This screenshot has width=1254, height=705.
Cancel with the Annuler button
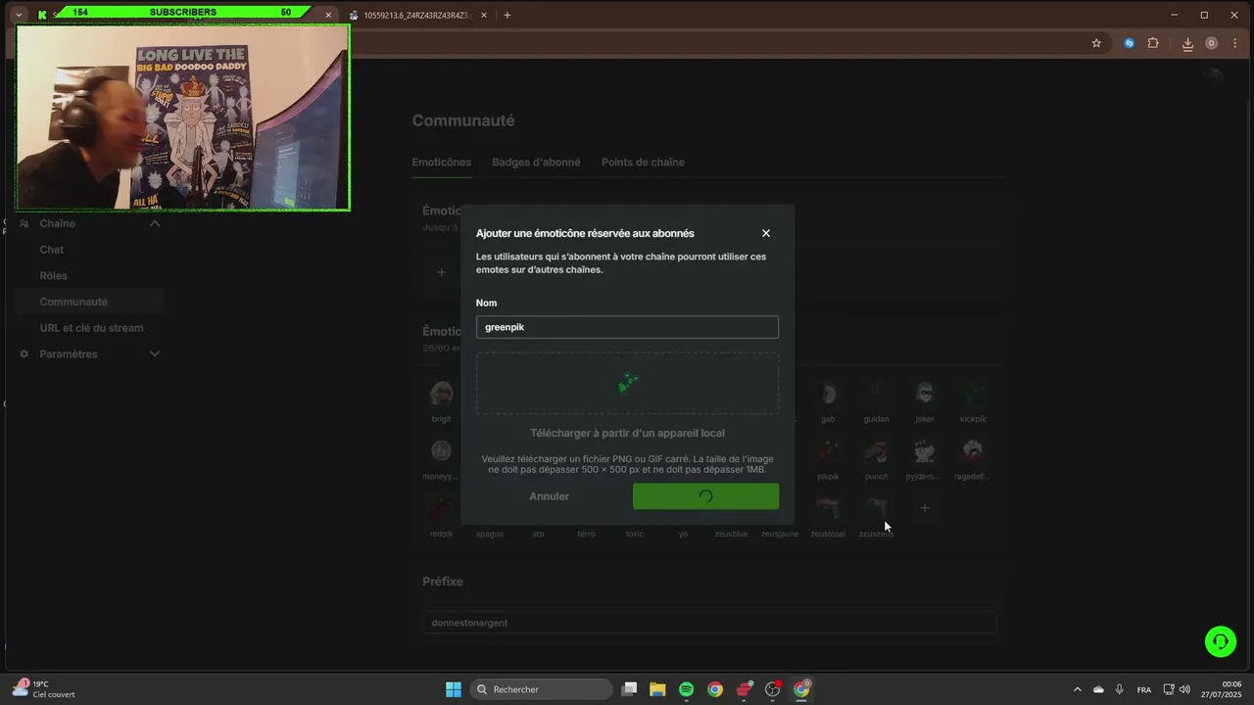[549, 496]
